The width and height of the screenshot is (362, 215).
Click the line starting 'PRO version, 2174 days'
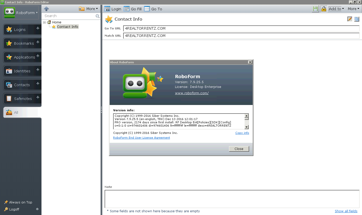[x=173, y=123]
